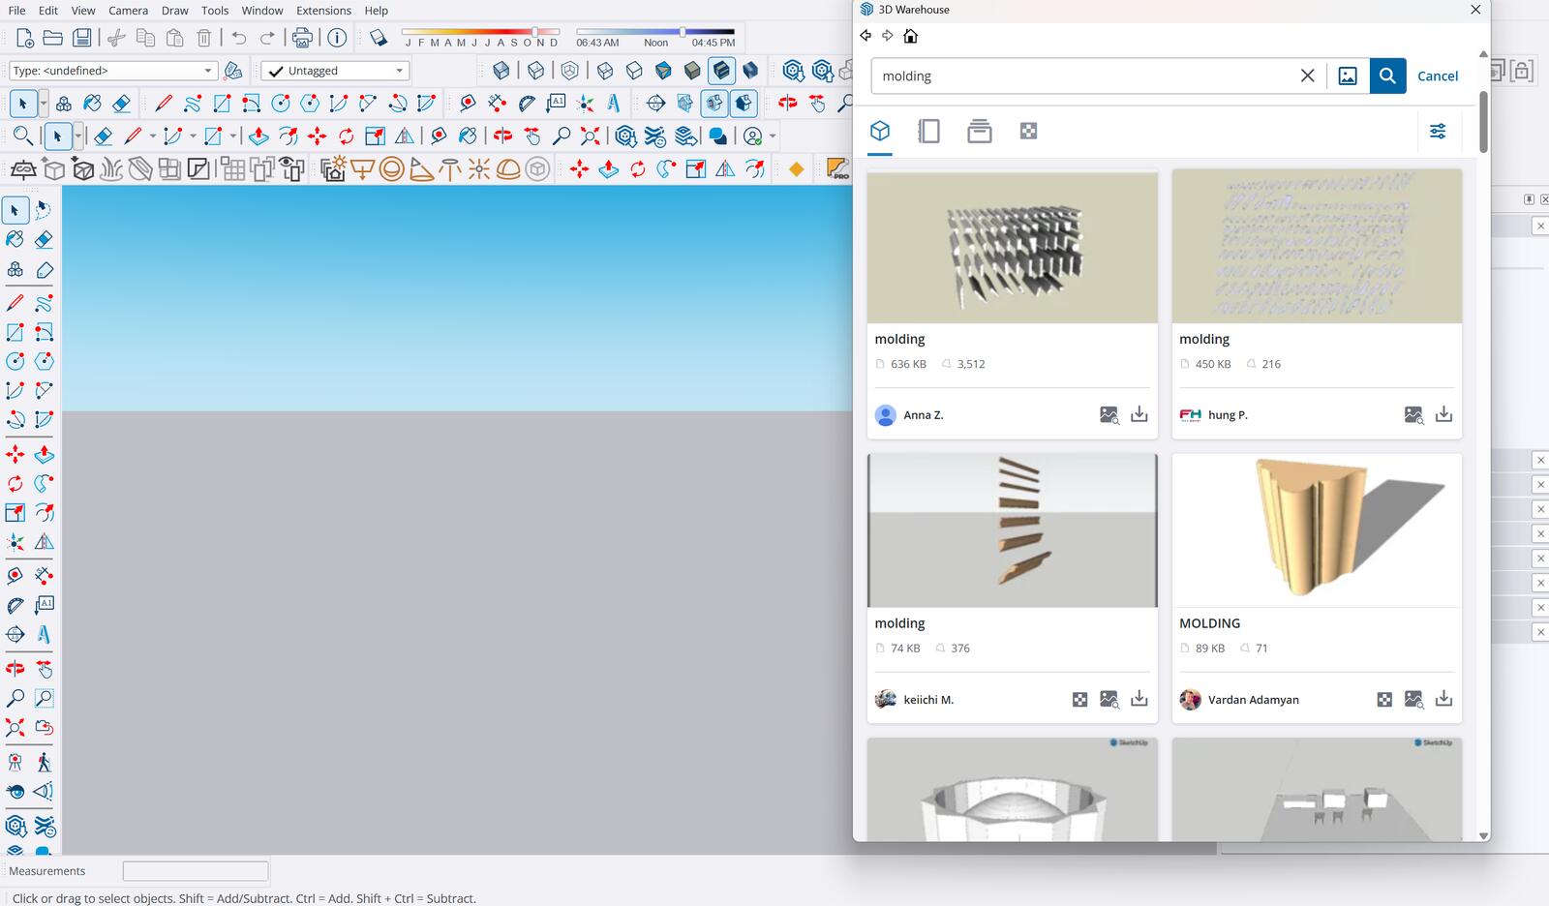
Task: Select the Eraser tool in left toolbar
Action: (x=44, y=239)
